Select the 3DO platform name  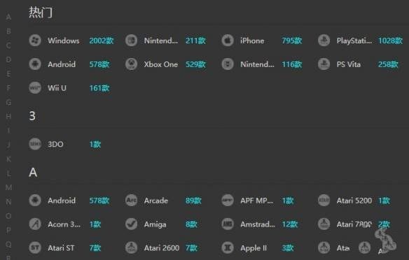pyautogui.click(x=55, y=144)
